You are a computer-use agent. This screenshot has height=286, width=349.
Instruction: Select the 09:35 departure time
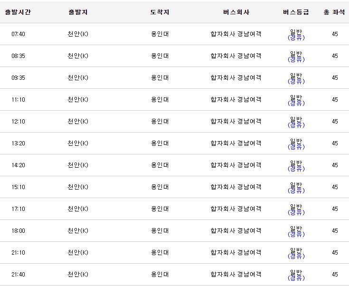18,78
